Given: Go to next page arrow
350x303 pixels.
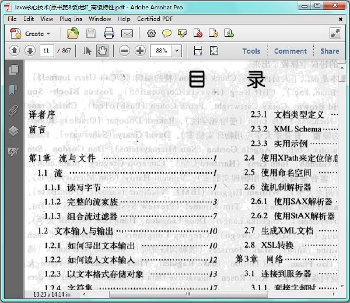Looking at the screenshot, I should point(30,51).
